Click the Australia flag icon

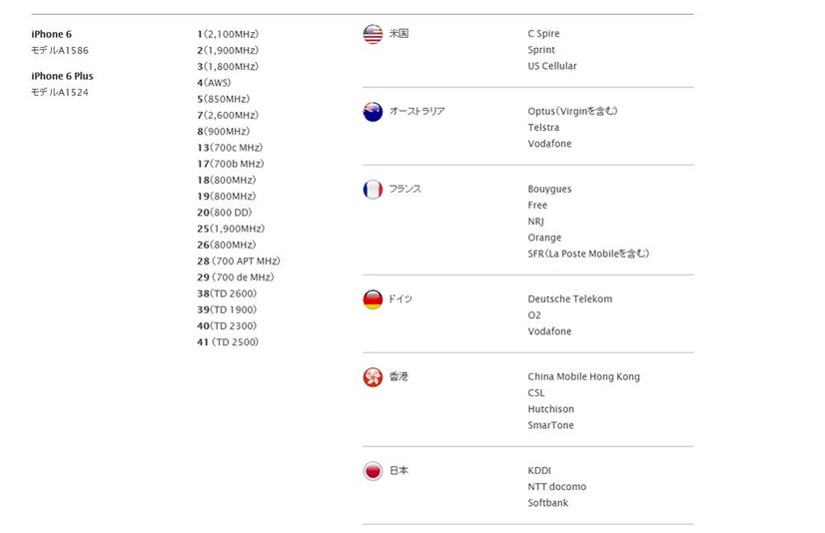click(373, 112)
